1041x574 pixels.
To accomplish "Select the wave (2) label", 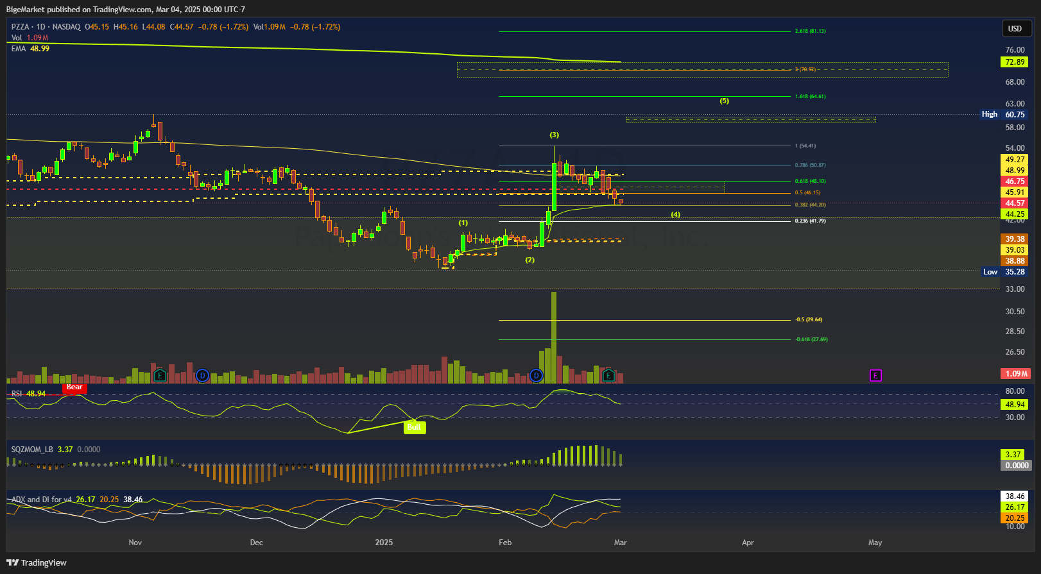I will tap(529, 260).
